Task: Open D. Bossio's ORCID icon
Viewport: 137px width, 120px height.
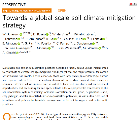Action: tap(47, 34)
